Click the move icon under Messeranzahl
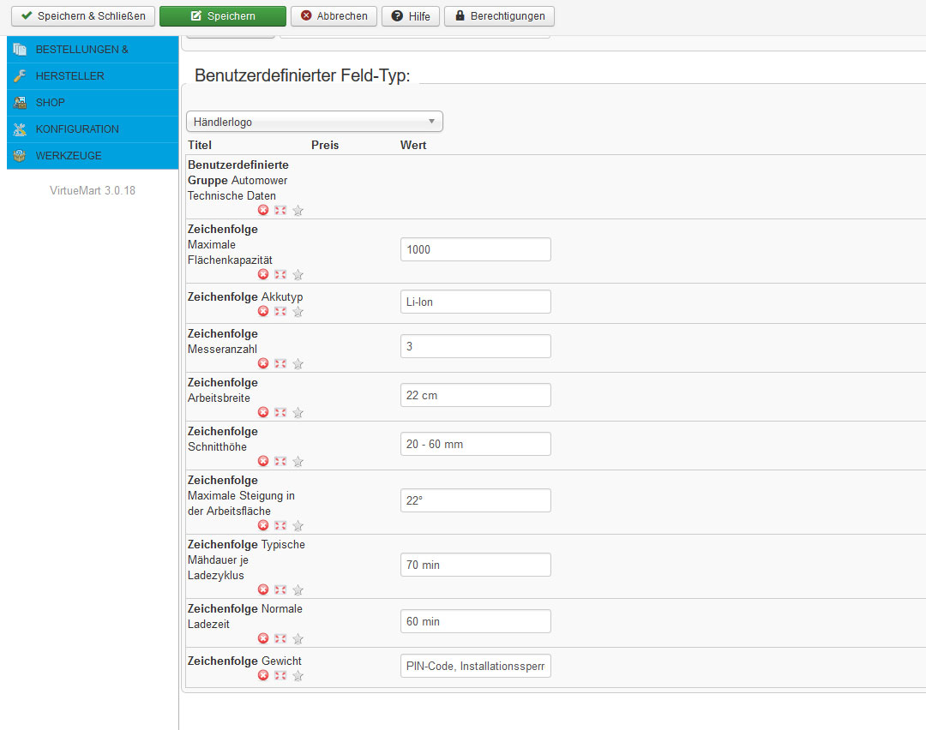 (280, 364)
